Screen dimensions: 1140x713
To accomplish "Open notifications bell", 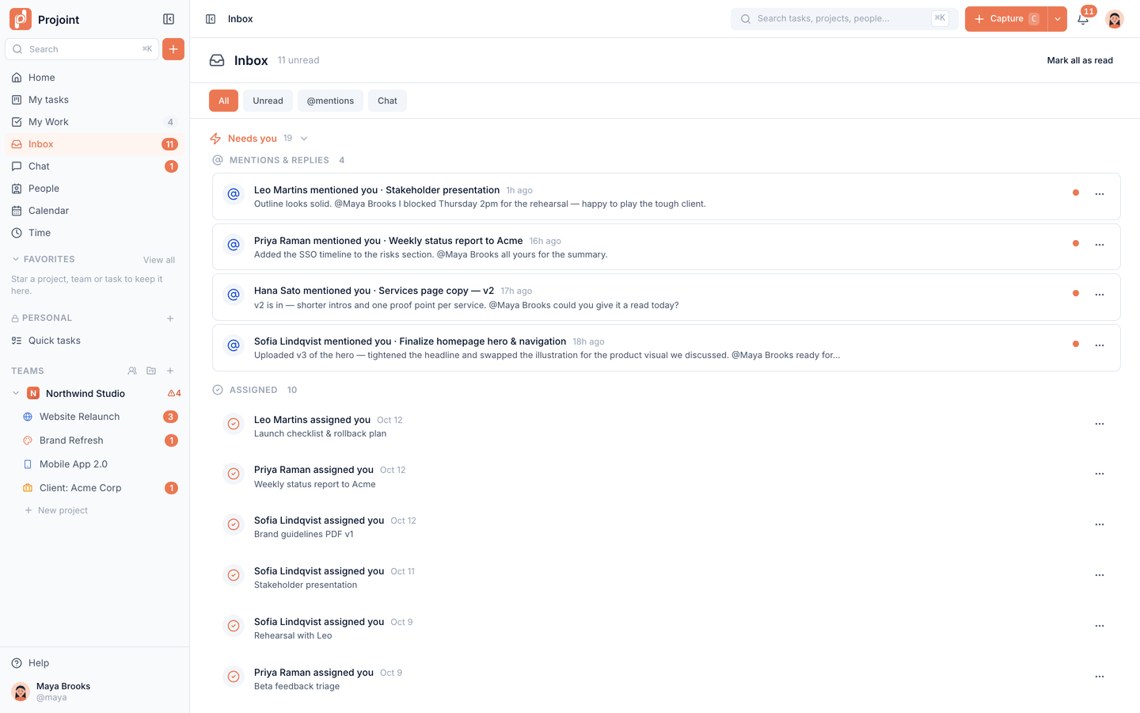I will 1083,19.
